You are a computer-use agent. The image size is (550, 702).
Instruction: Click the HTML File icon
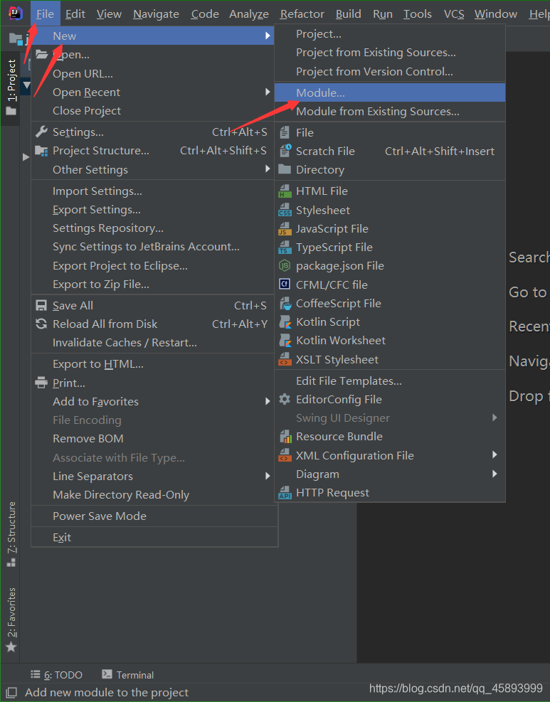[285, 191]
